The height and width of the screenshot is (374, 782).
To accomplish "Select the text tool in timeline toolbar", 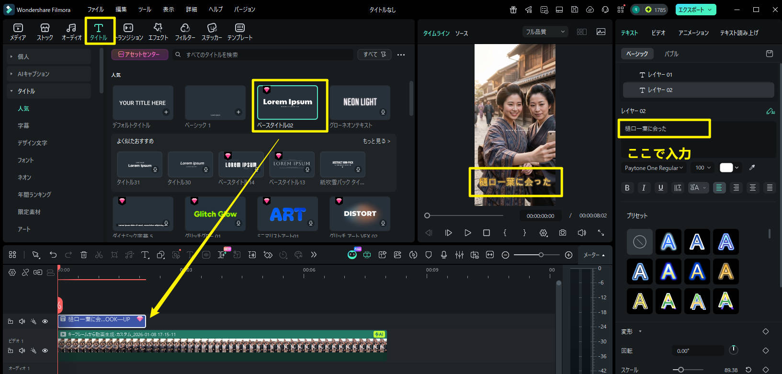I will coord(145,255).
